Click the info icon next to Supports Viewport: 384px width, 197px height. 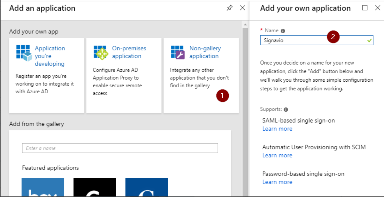tap(286, 110)
